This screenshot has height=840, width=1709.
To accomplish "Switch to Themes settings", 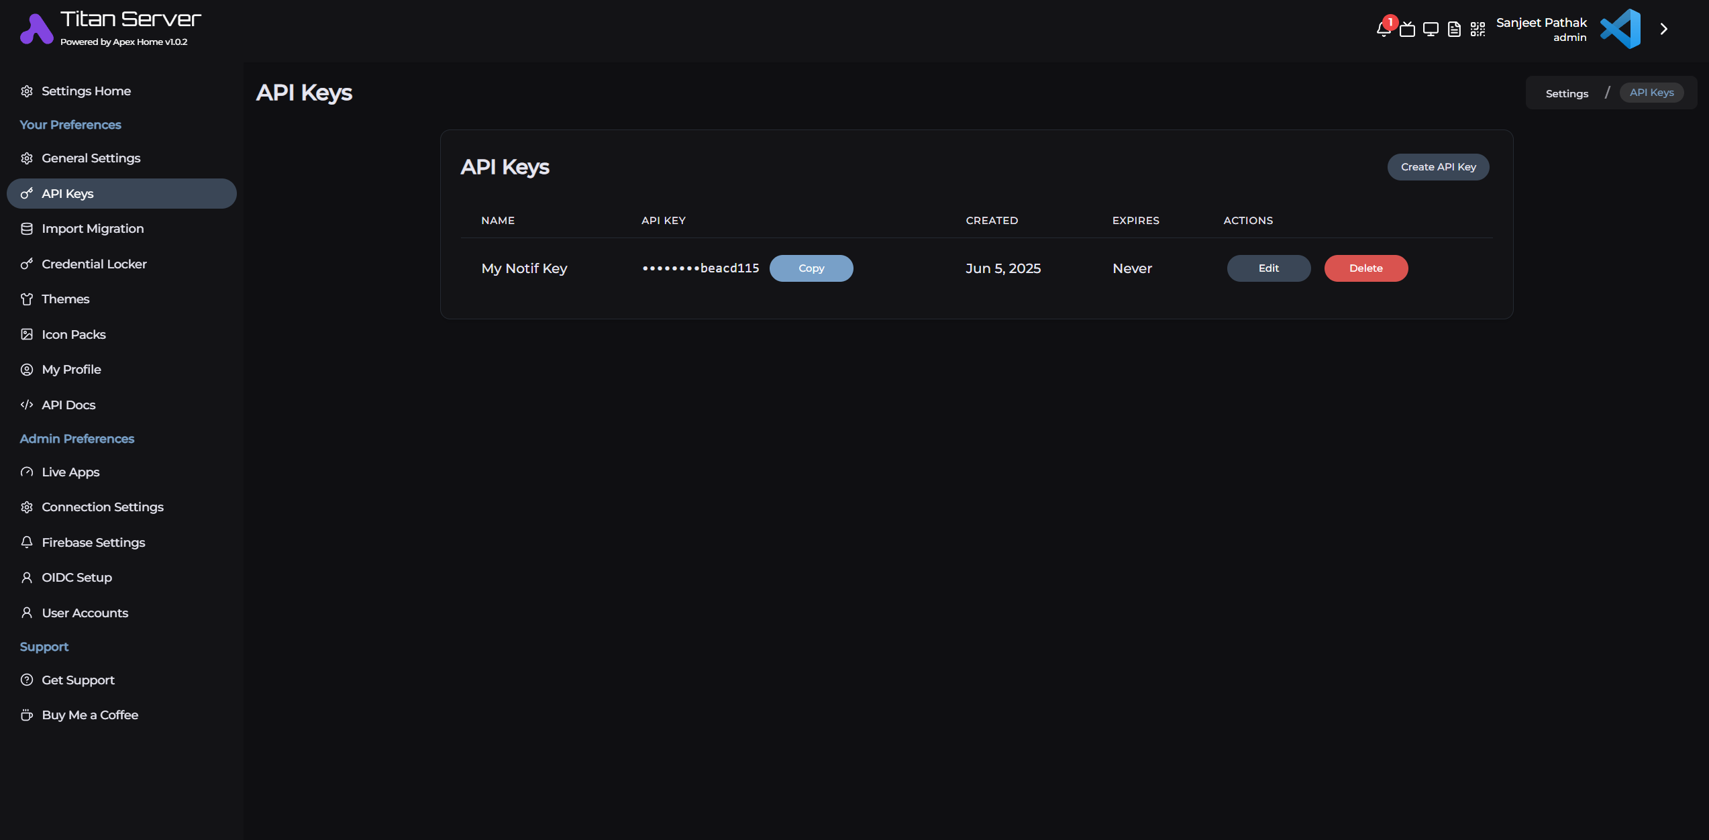I will pyautogui.click(x=65, y=299).
